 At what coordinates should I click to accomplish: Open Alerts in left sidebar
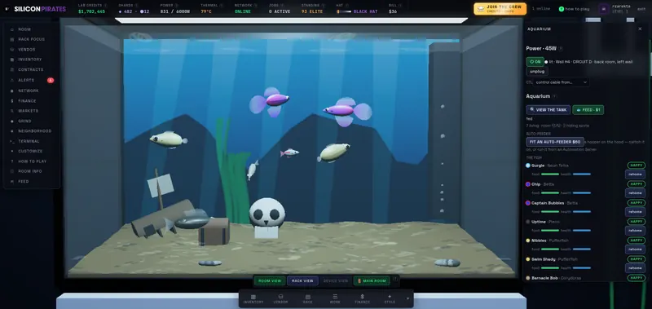(31, 80)
